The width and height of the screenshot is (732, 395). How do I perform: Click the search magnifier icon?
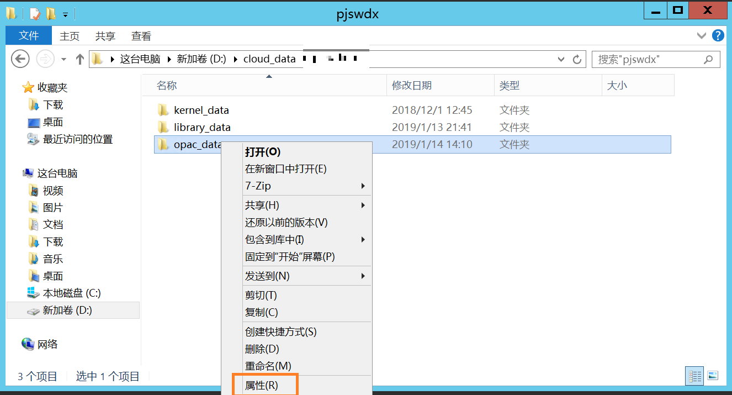pos(708,59)
